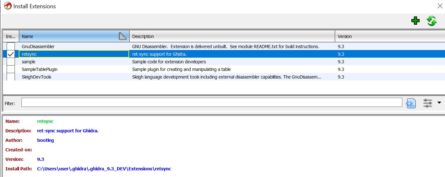The image size is (445, 177).
Task: Open the table filter settings sliders icon
Action: 428,103
